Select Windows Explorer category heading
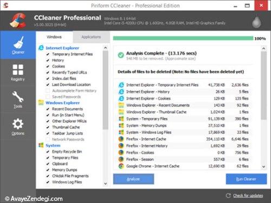 (62, 103)
